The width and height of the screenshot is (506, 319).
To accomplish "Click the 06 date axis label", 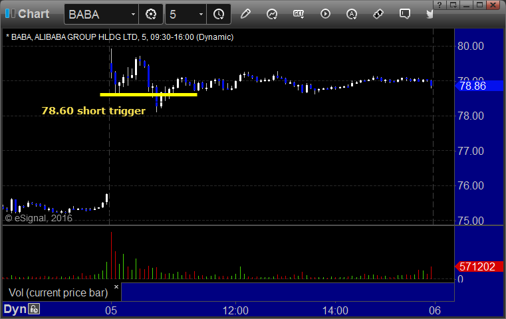I will pyautogui.click(x=435, y=310).
